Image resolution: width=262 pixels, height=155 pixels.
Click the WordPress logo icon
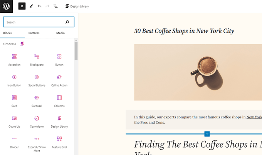[7, 7]
